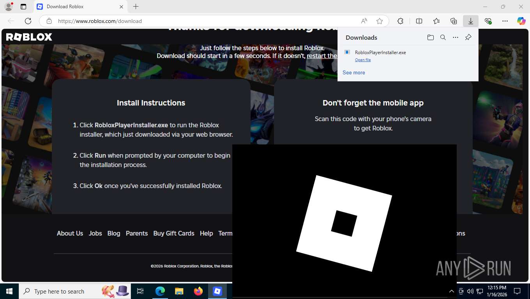Open the clock showing 12:15 PM
The height and width of the screenshot is (299, 530).
tap(496, 291)
